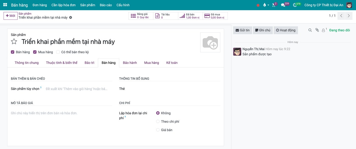This screenshot has height=149, width=356.
Task: Click Ghi chú to log note
Action: click(x=263, y=30)
